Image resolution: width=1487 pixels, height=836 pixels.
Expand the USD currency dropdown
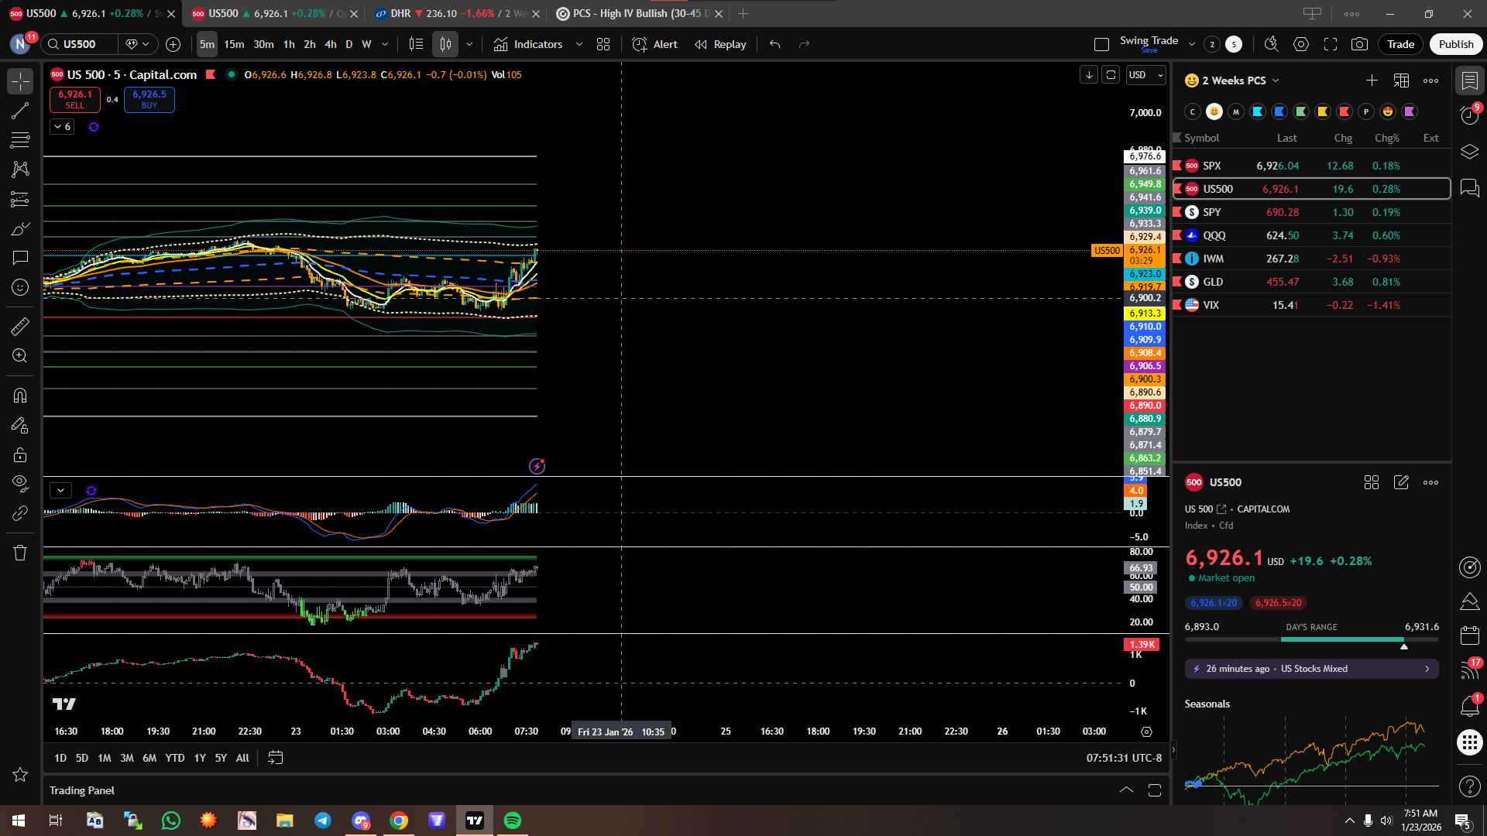pyautogui.click(x=1145, y=74)
